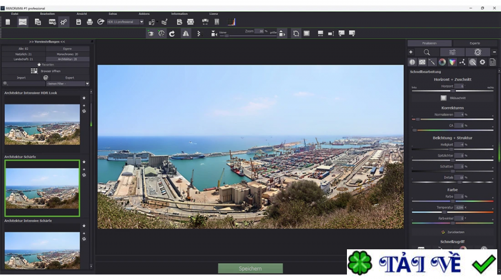
Task: Open the HDR 11 professional plugin dropdown
Action: tap(125, 22)
